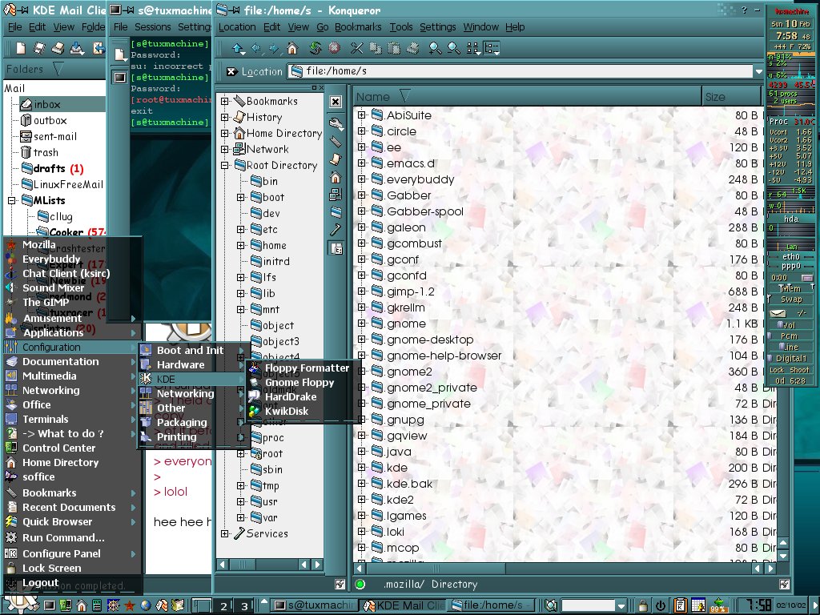This screenshot has width=820, height=615.
Task: Click the Home sidebar tab icon
Action: click(336, 177)
